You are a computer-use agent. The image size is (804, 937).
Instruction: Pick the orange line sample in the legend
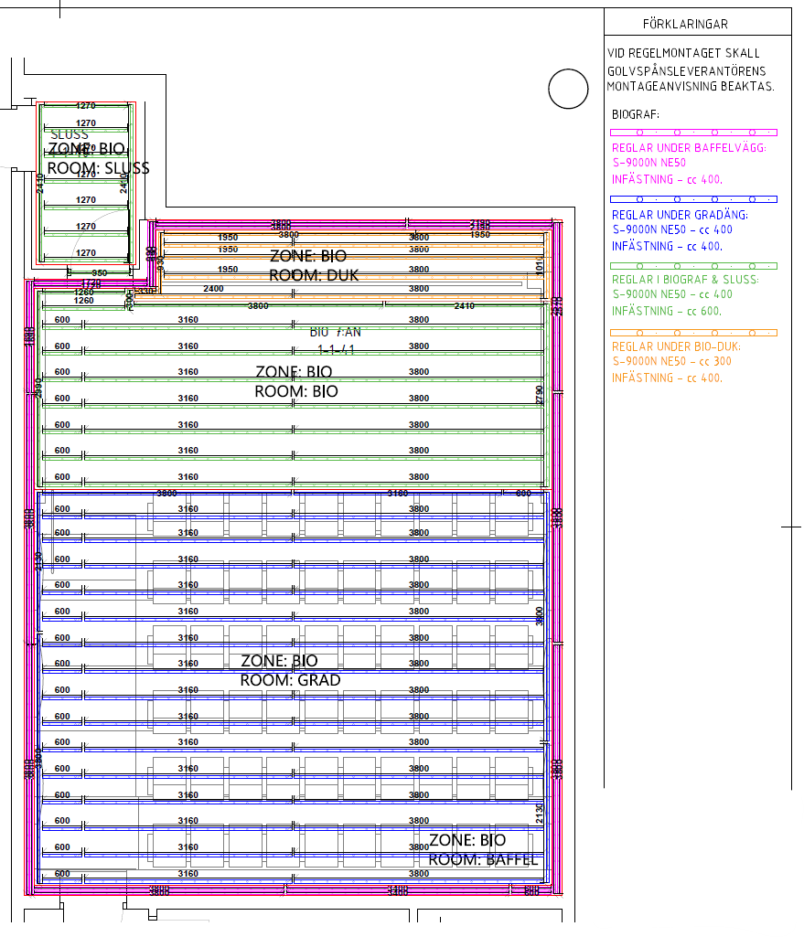pos(693,333)
